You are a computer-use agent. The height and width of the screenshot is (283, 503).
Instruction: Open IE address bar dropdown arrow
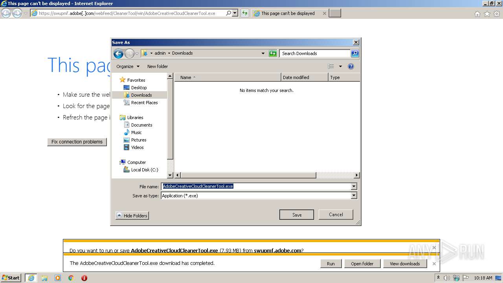(235, 13)
